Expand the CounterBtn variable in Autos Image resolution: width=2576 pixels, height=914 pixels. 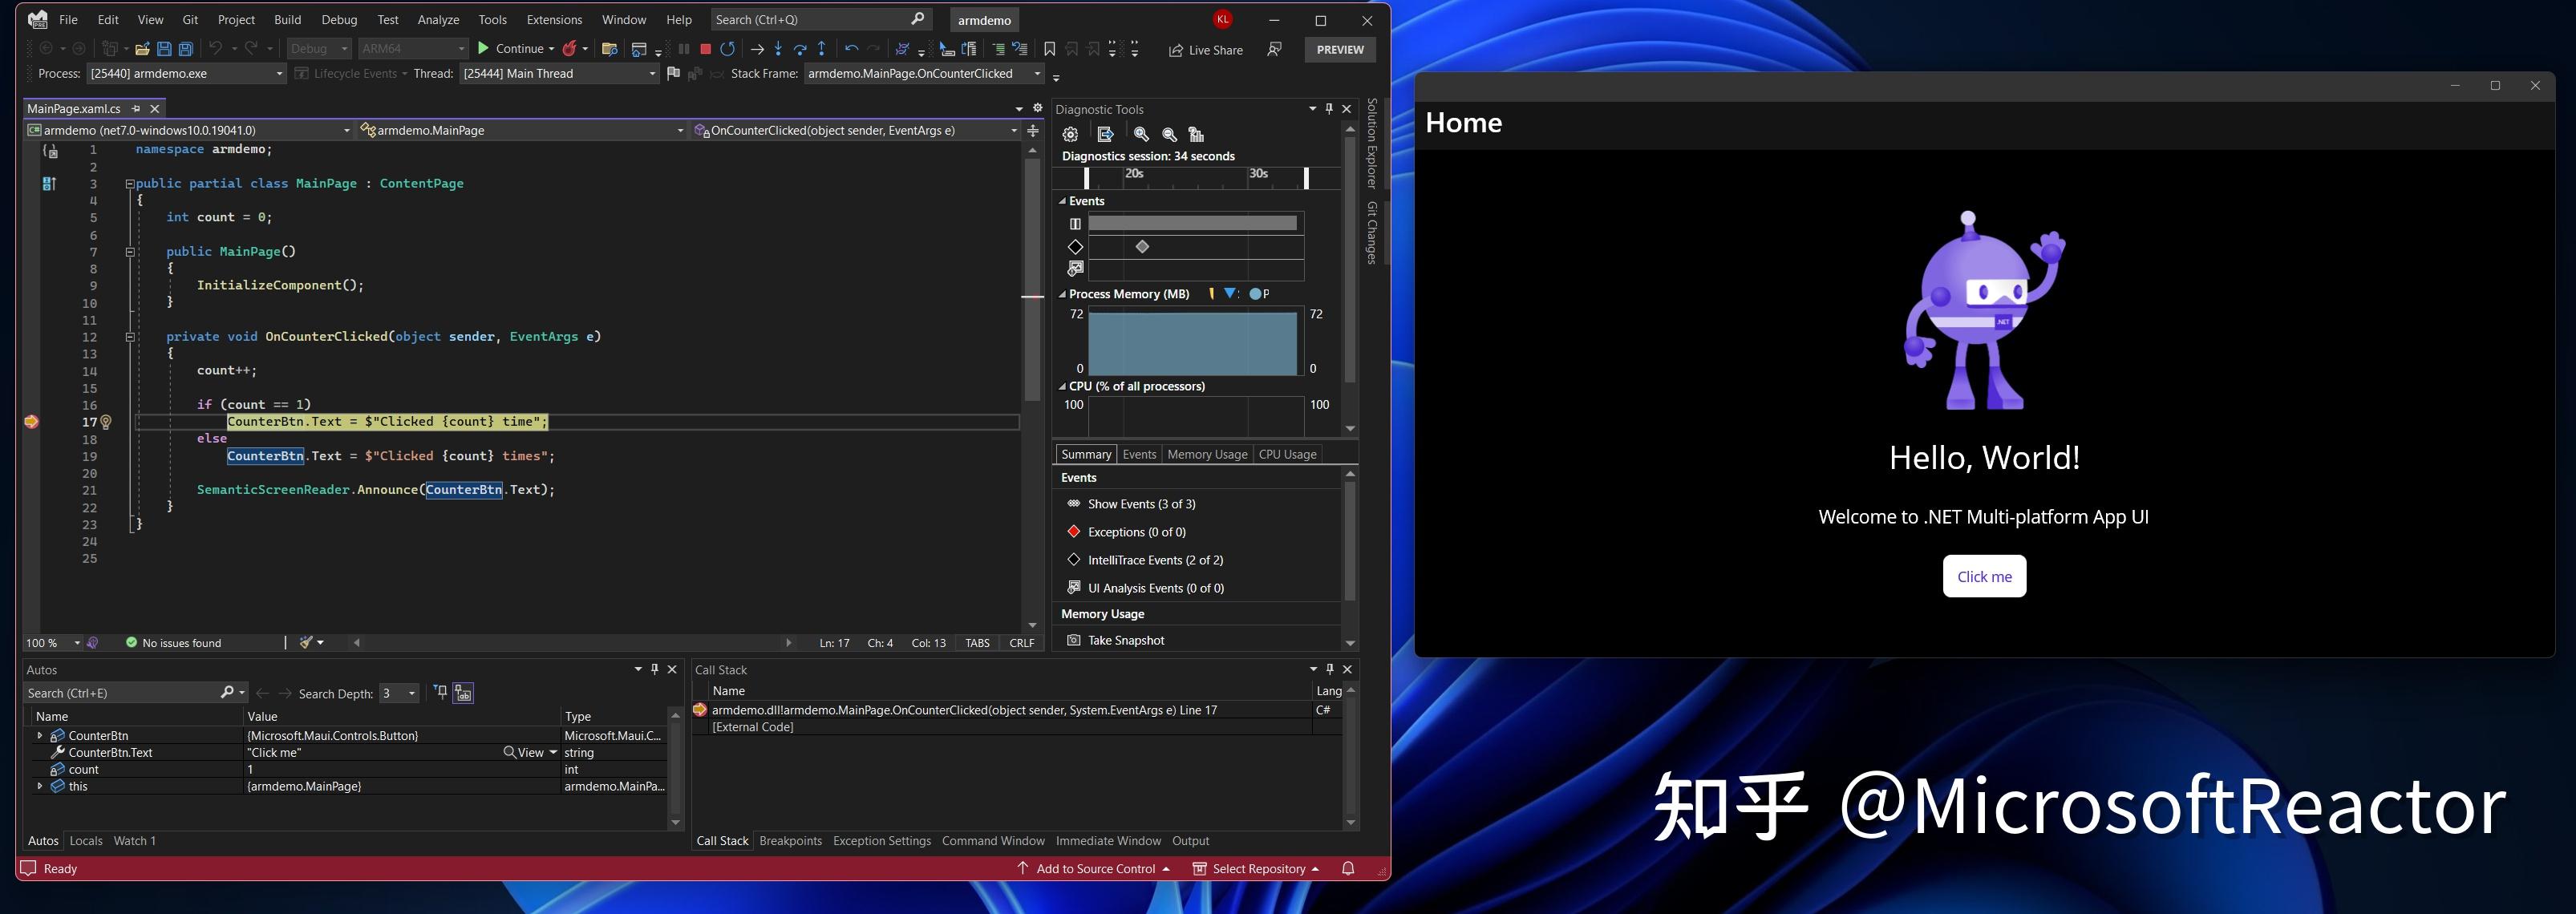40,735
